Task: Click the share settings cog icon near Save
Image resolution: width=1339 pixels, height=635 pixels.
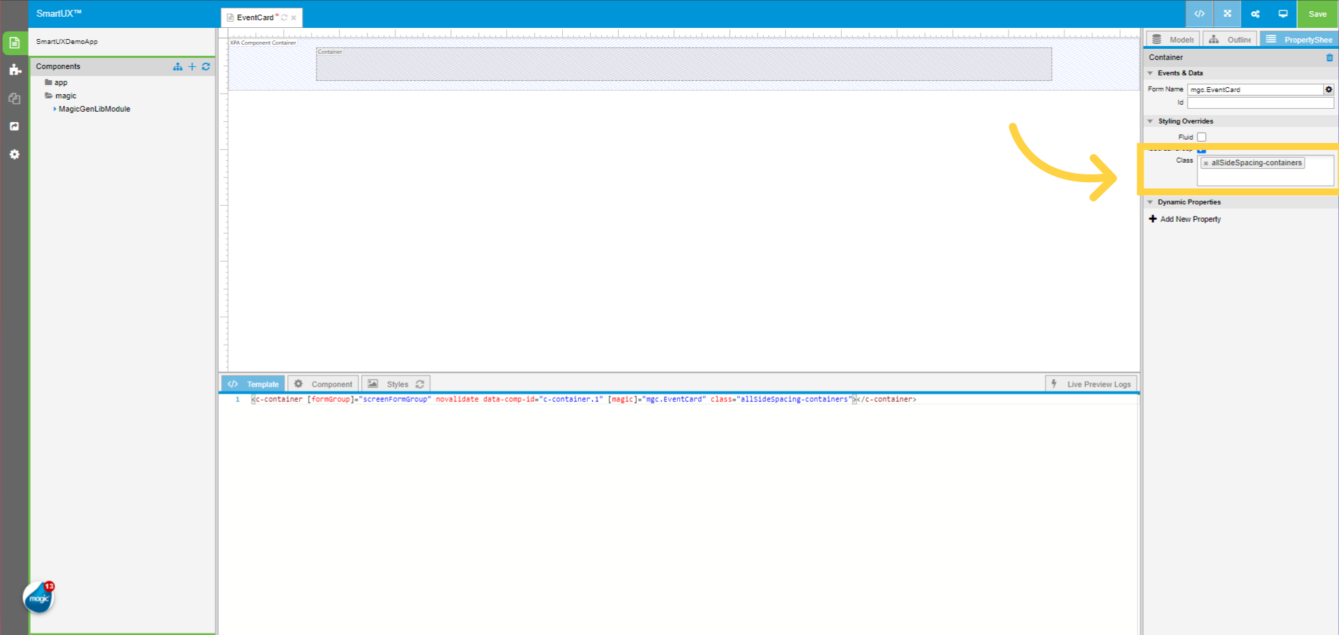Action: pyautogui.click(x=1255, y=14)
